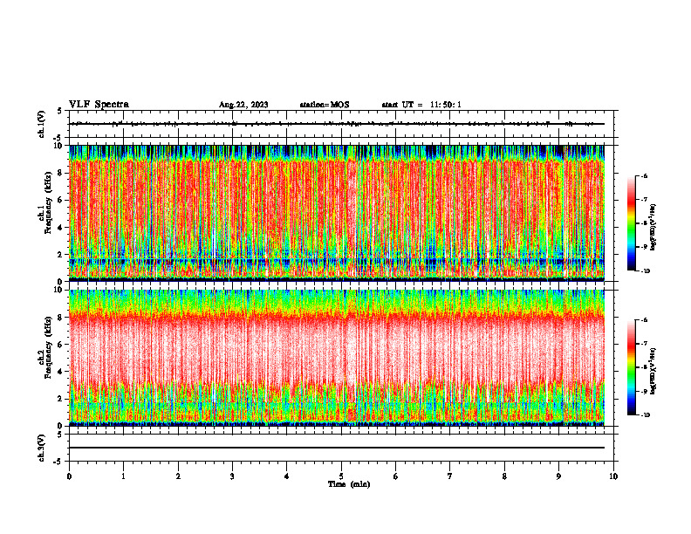
Task: Click the "8" kHz tick on ch.1 frequency axis
Action: click(x=61, y=173)
